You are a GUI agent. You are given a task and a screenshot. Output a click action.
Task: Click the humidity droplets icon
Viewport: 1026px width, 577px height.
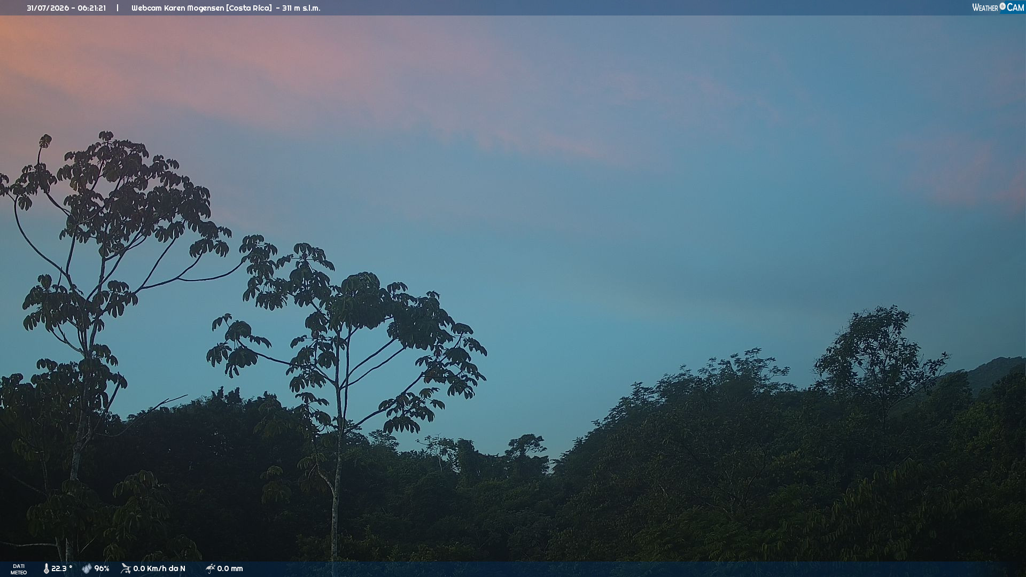point(87,568)
